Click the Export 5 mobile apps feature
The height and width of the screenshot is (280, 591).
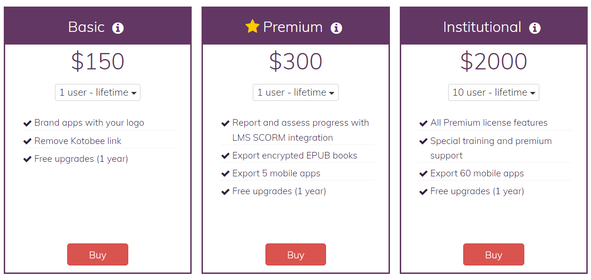tap(276, 174)
